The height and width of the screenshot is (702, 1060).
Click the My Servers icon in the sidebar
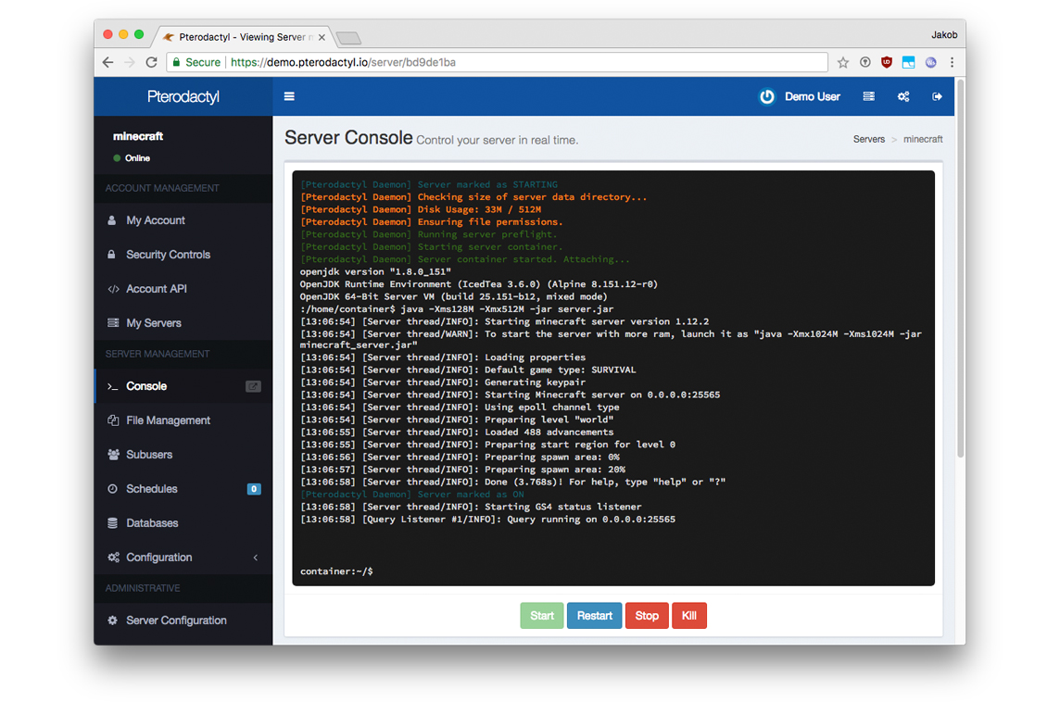[113, 323]
